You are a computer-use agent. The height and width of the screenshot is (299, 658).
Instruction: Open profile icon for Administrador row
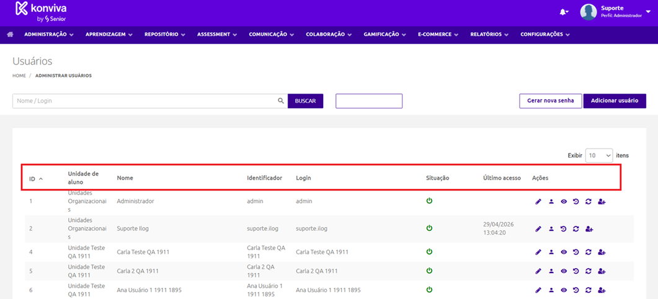(x=551, y=202)
